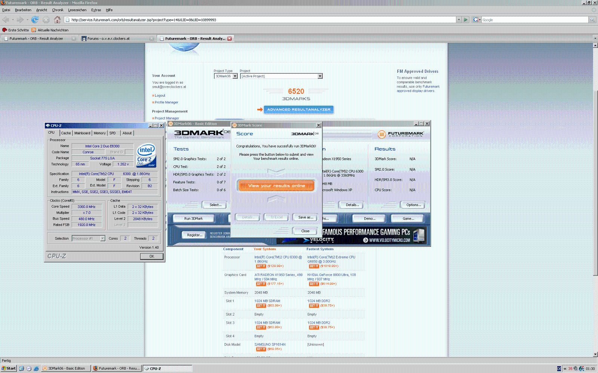Image resolution: width=598 pixels, height=373 pixels.
Task: Click the Run 3DMark button
Action: tap(193, 218)
